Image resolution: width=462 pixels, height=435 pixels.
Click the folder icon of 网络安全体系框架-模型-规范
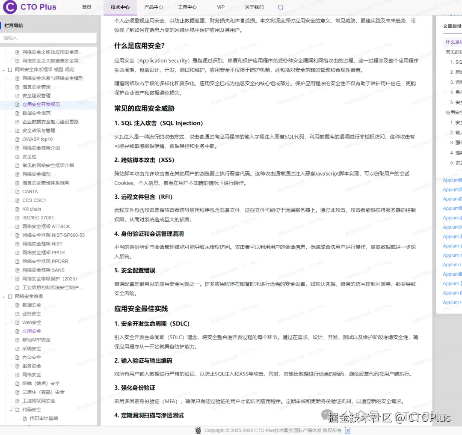tap(10, 69)
